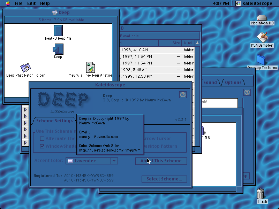Click the Registered To serial number text
This screenshot has height=209, width=279.
[89, 178]
